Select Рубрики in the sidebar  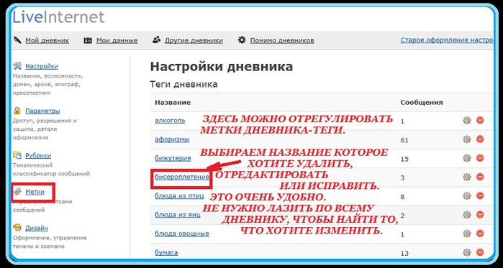[x=38, y=156]
